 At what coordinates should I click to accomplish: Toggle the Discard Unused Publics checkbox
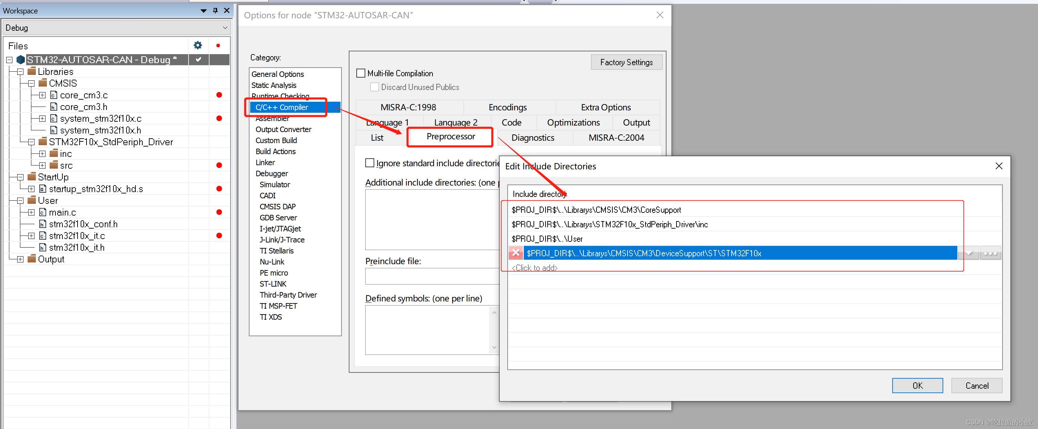374,87
